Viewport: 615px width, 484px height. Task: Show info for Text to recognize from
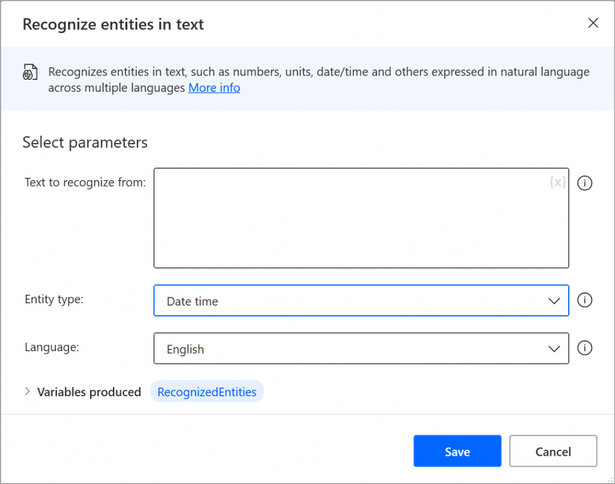coord(585,183)
